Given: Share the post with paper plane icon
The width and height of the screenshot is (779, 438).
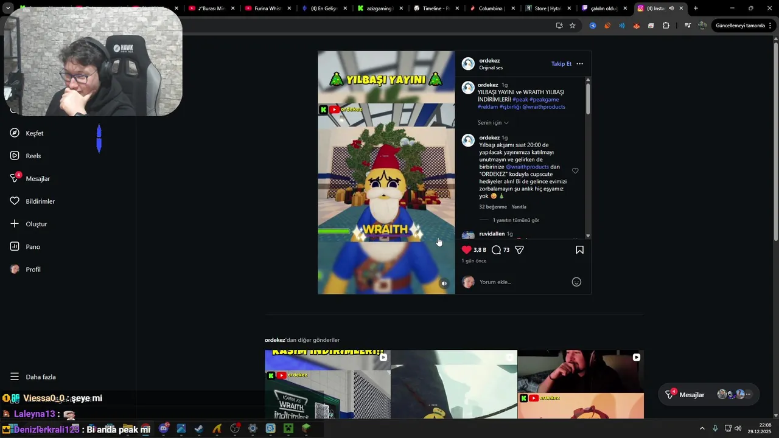Looking at the screenshot, I should click(x=519, y=249).
